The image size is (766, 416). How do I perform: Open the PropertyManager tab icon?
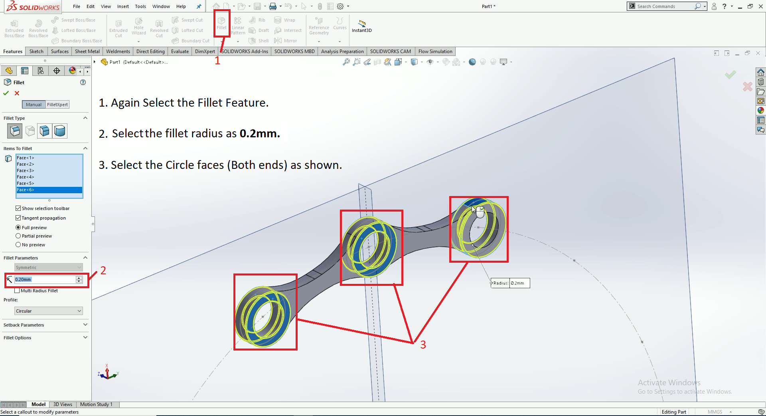(25, 71)
